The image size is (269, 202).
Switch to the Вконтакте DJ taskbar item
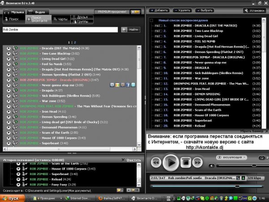pos(144,198)
